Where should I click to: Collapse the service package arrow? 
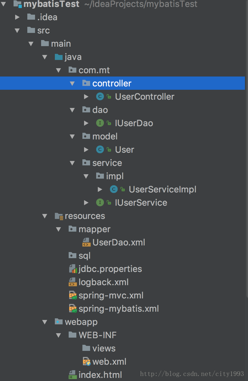[72, 163]
